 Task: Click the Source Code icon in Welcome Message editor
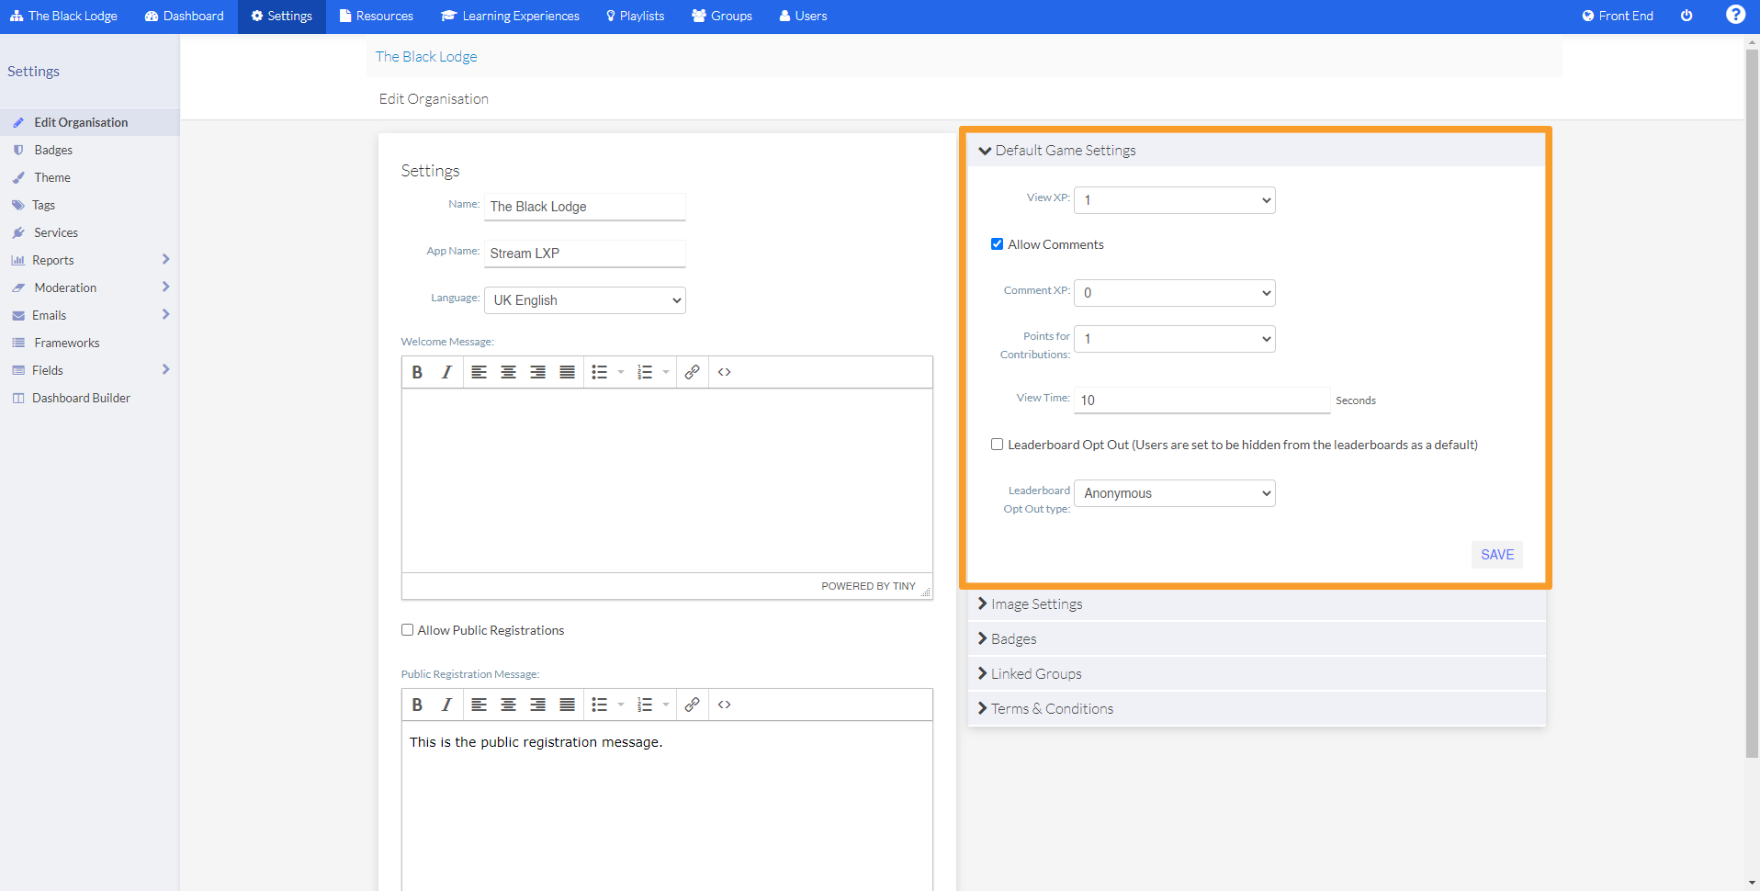click(725, 372)
